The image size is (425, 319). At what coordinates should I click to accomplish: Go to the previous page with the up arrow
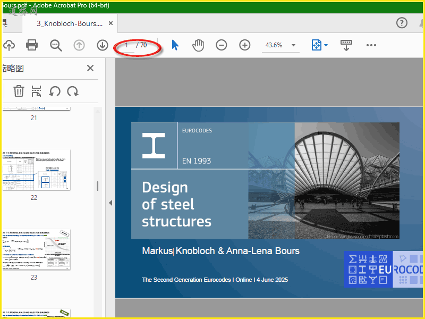coord(79,45)
